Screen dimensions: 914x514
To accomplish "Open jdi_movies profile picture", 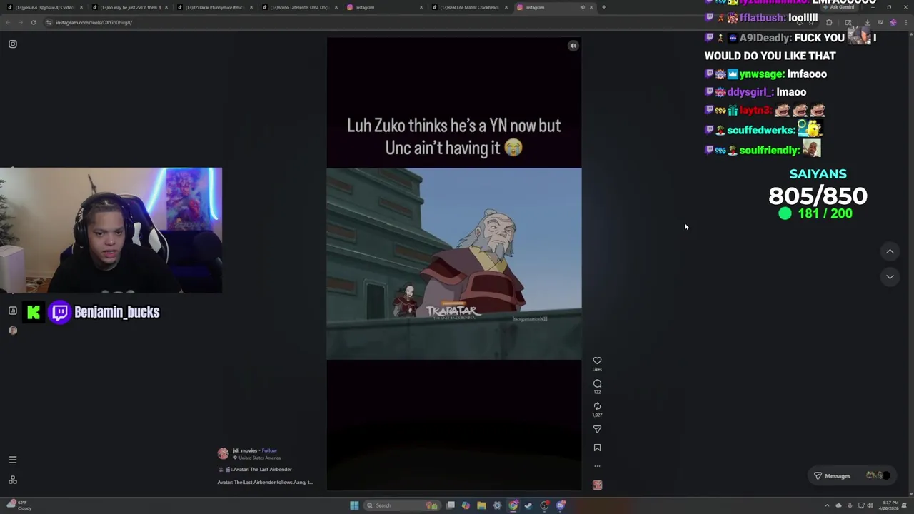I will coord(224,453).
